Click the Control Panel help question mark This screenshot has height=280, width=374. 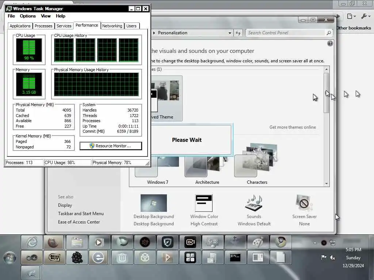pos(330,43)
